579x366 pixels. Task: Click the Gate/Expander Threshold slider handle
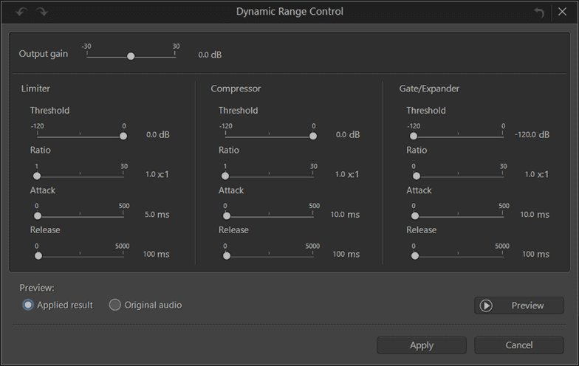coord(414,136)
